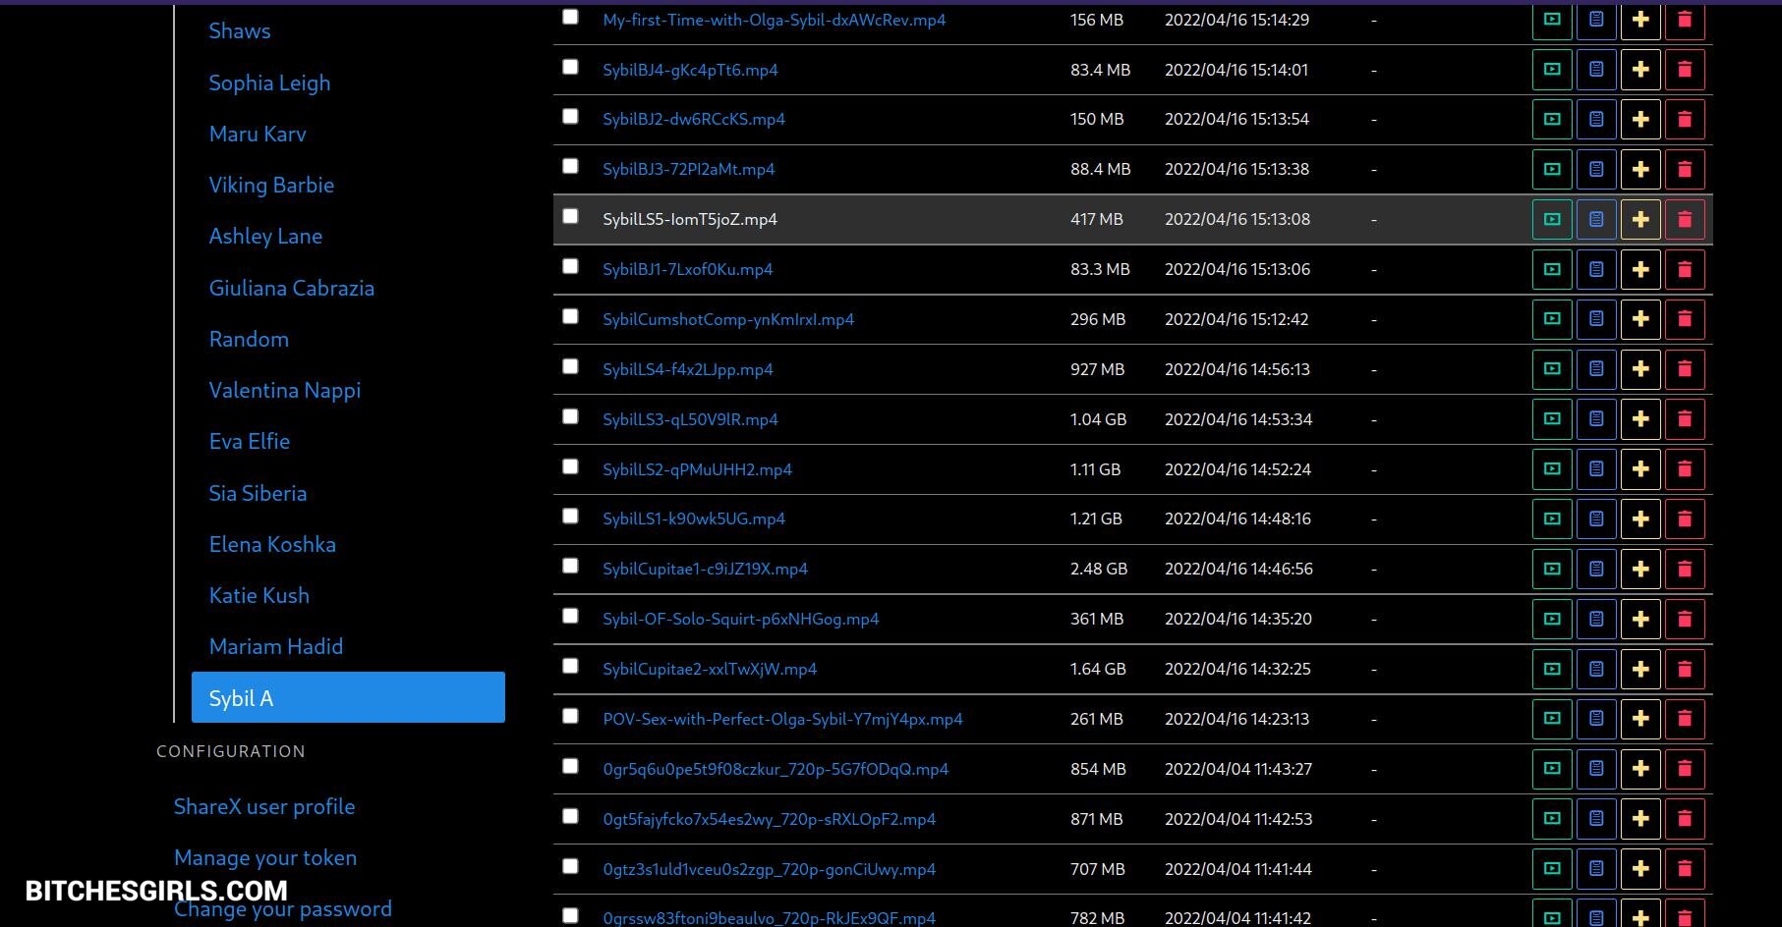Go to ShareX user profile
The height and width of the screenshot is (927, 1782).
tap(264, 806)
